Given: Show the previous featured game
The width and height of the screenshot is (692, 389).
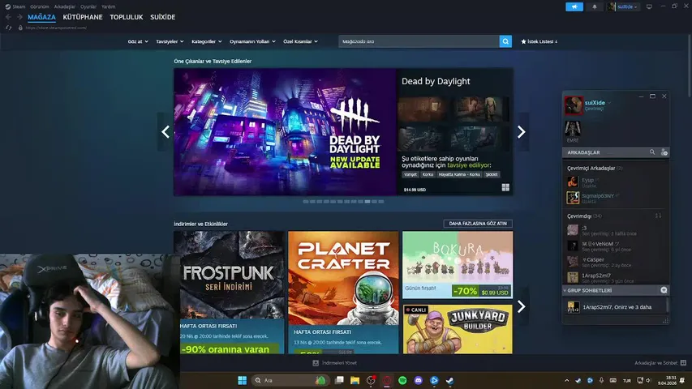Looking at the screenshot, I should pyautogui.click(x=165, y=132).
